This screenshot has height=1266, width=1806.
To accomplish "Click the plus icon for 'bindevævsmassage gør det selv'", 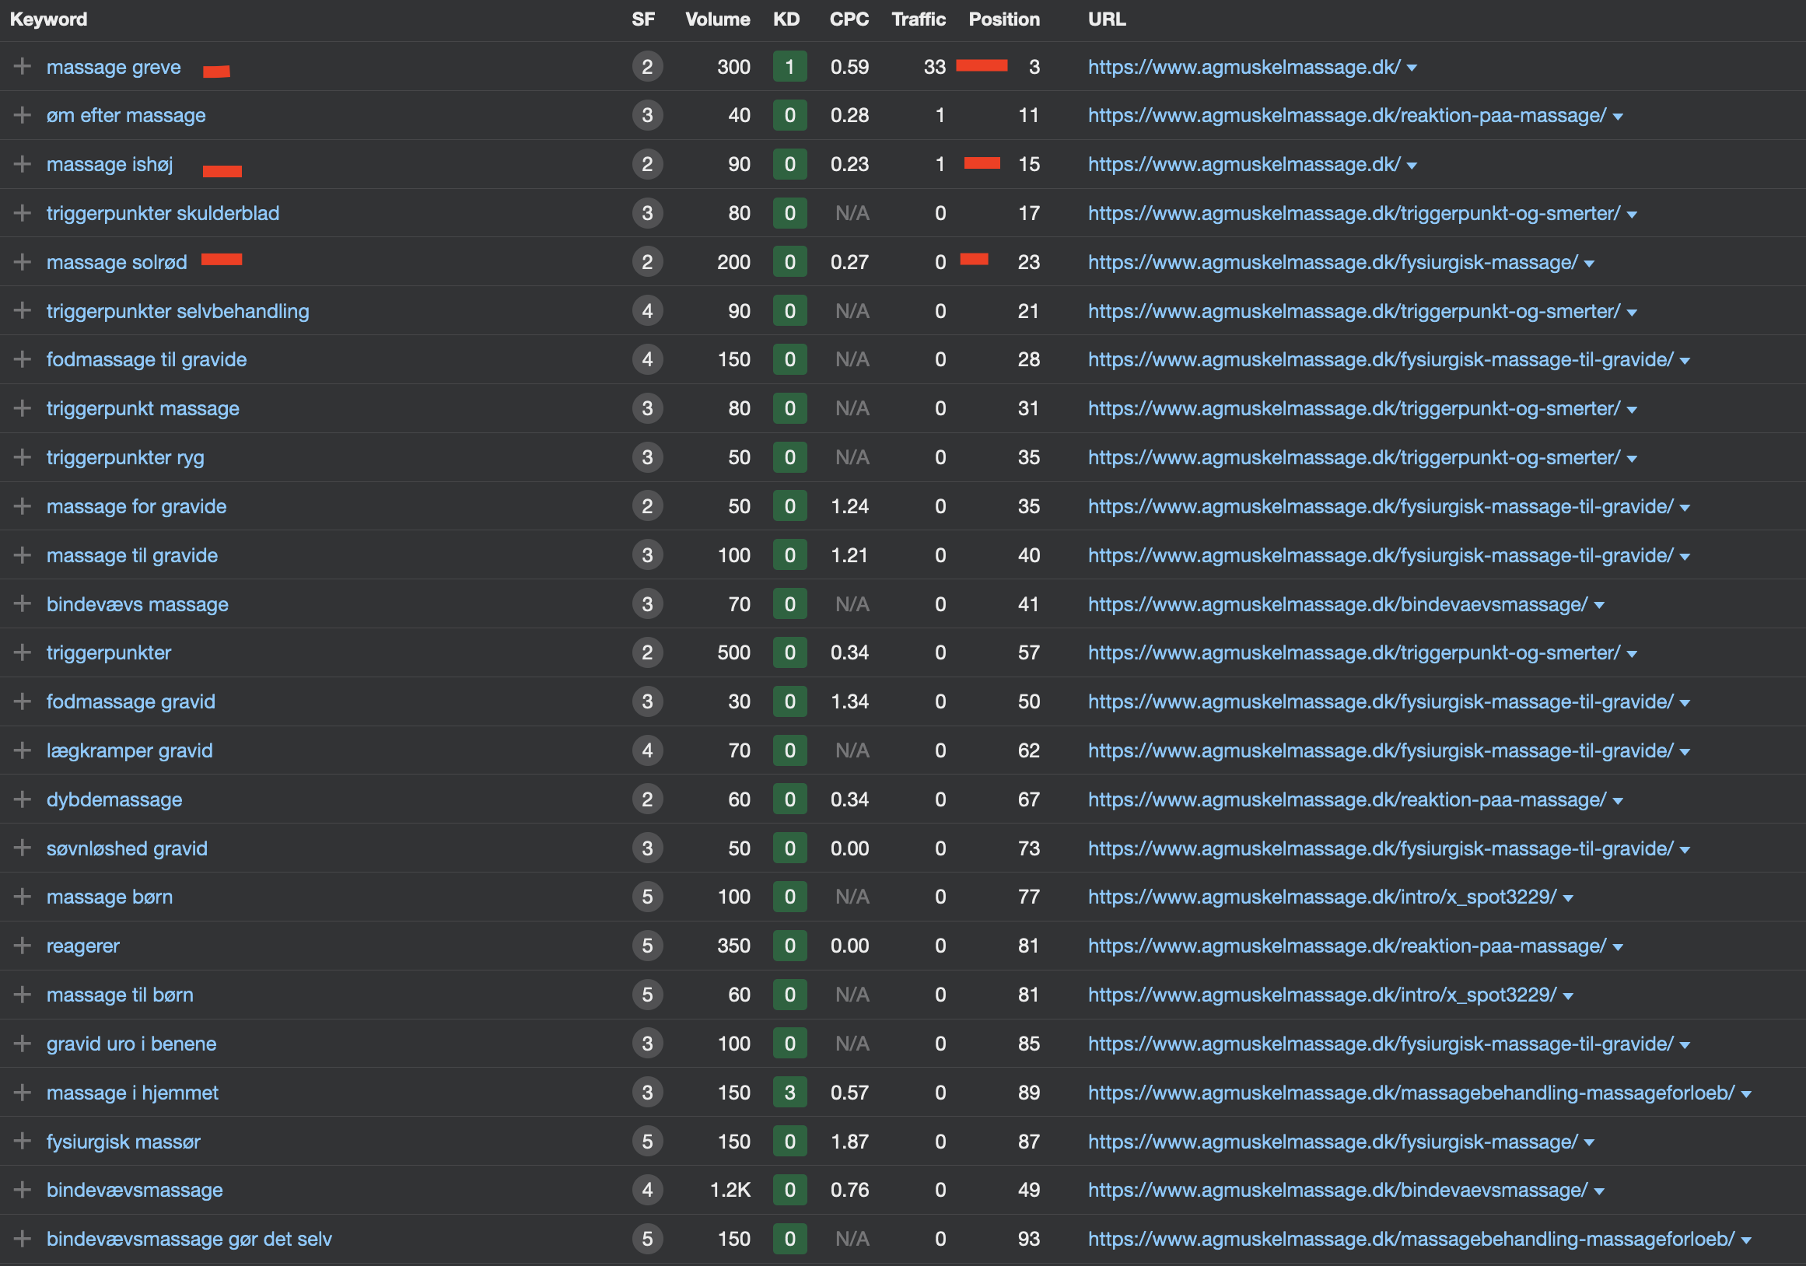I will coord(22,1239).
